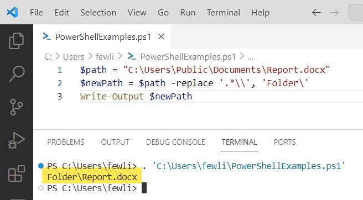Click the Report.docx path string on line 1
363x200 pixels.
[x=227, y=70]
